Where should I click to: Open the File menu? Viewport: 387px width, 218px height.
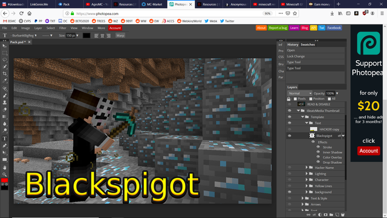pyautogui.click(x=5, y=28)
